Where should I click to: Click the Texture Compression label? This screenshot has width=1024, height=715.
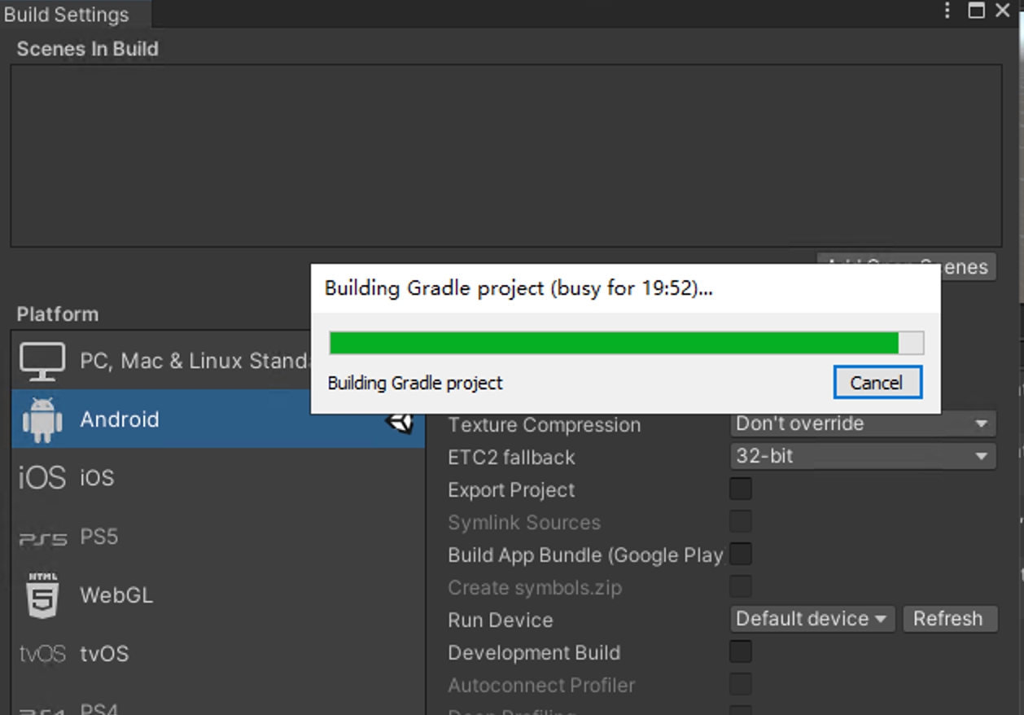point(544,424)
